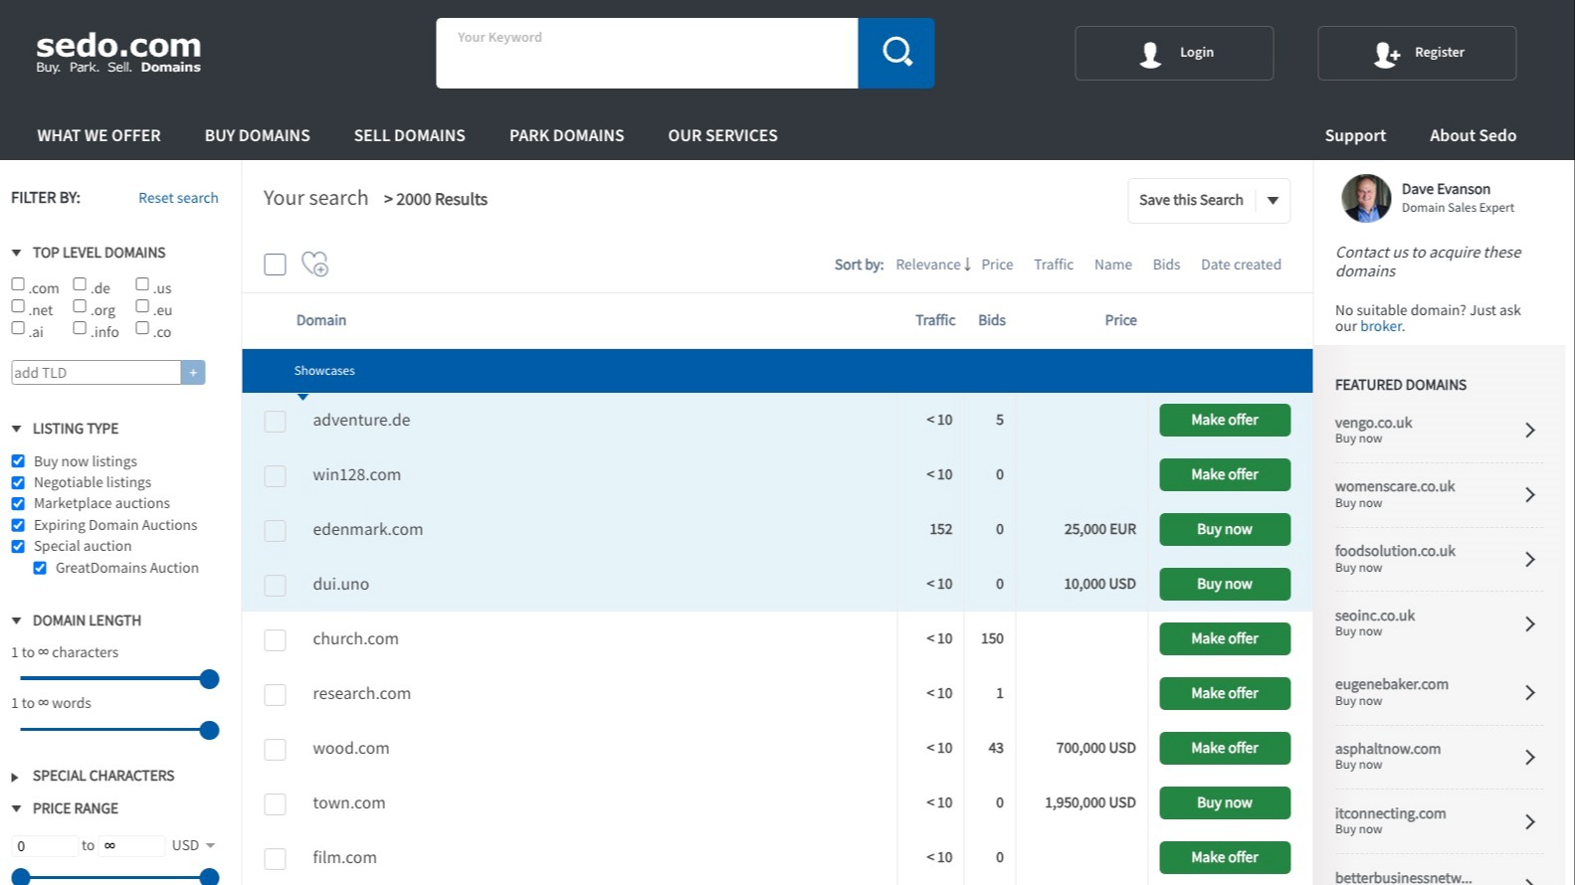Toggle the select-all domains checkbox

click(x=276, y=265)
